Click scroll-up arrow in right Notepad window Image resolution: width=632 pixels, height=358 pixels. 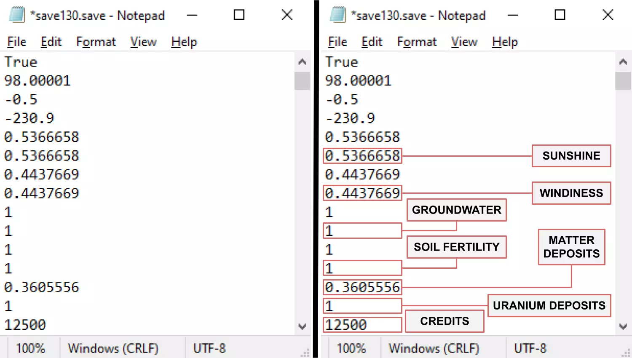[623, 62]
